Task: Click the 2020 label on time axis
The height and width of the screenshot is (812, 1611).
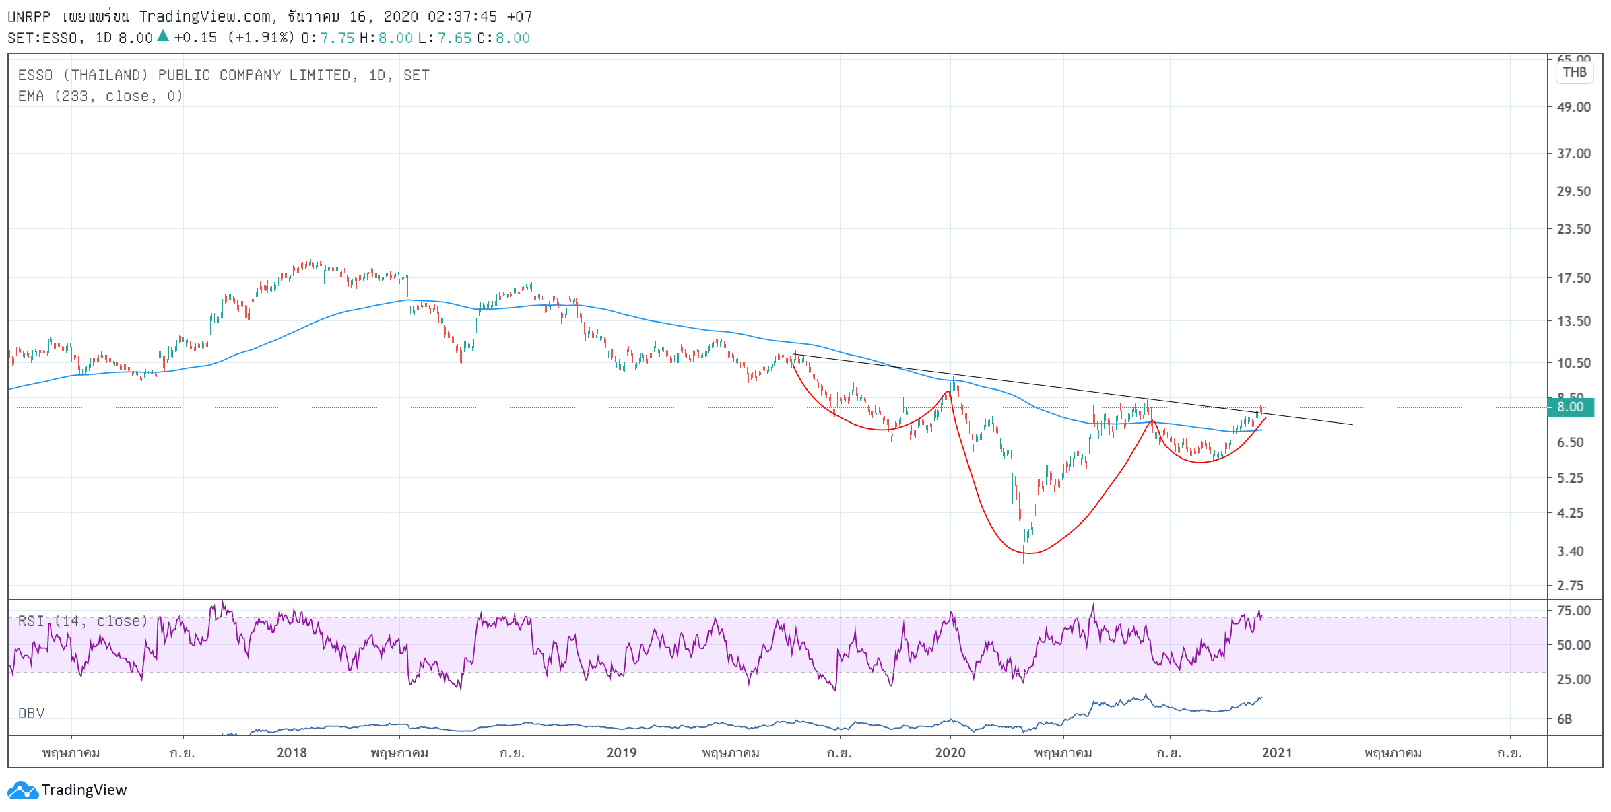Action: (950, 753)
